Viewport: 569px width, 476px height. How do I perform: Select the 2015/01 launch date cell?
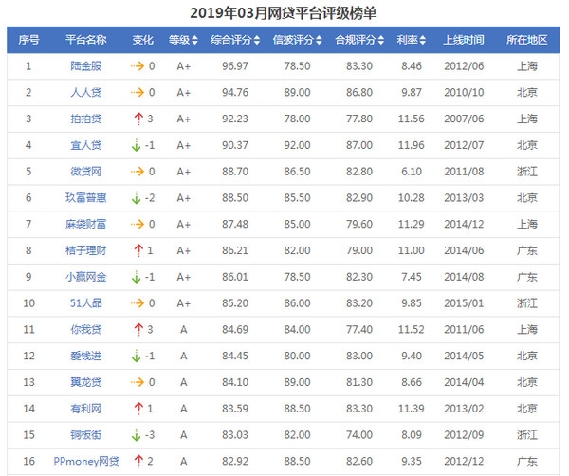click(x=464, y=302)
